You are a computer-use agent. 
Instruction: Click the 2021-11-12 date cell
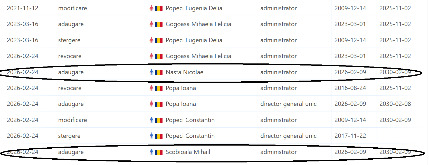(x=23, y=8)
